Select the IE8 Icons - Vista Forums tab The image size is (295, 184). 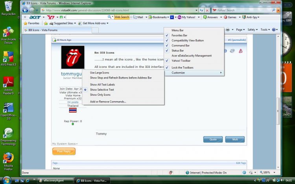coord(57,30)
